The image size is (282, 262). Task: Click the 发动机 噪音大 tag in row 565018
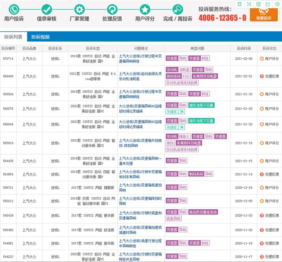click(178, 136)
